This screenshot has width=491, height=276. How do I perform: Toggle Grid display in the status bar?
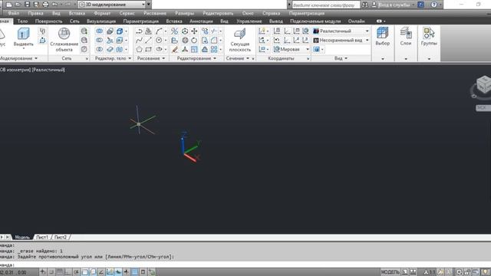pyautogui.click(x=60, y=272)
